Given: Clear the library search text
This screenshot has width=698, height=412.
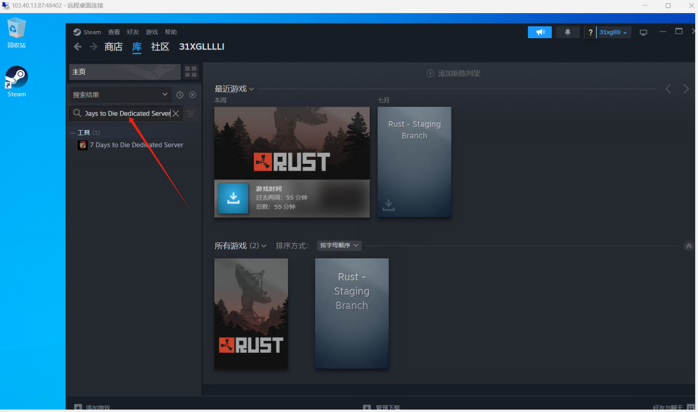Looking at the screenshot, I should [176, 114].
